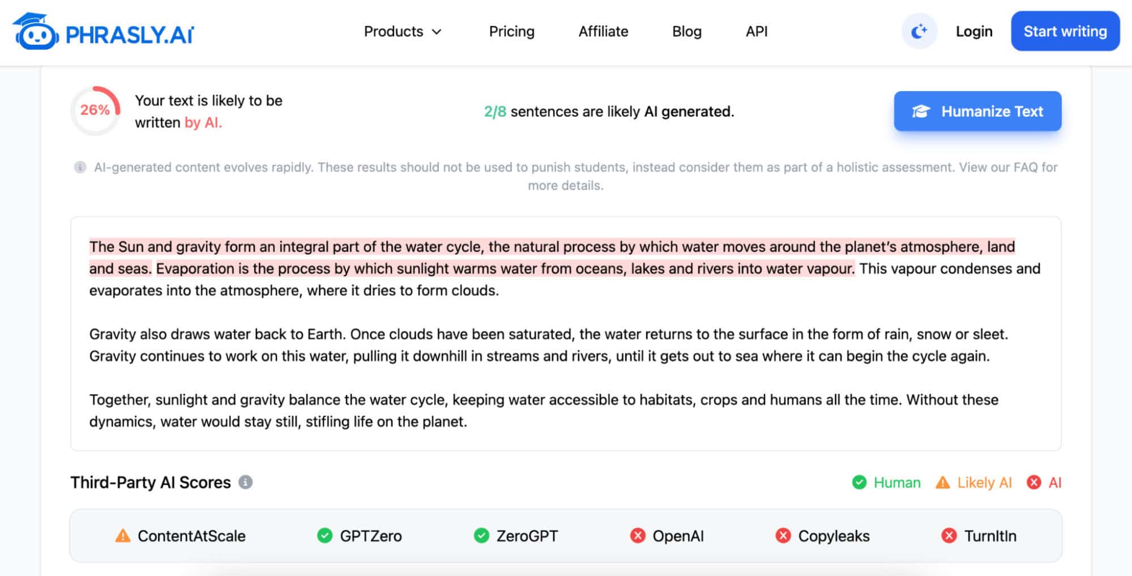This screenshot has width=1132, height=576.
Task: Click the green checkmark beside GPTZero
Action: click(324, 535)
